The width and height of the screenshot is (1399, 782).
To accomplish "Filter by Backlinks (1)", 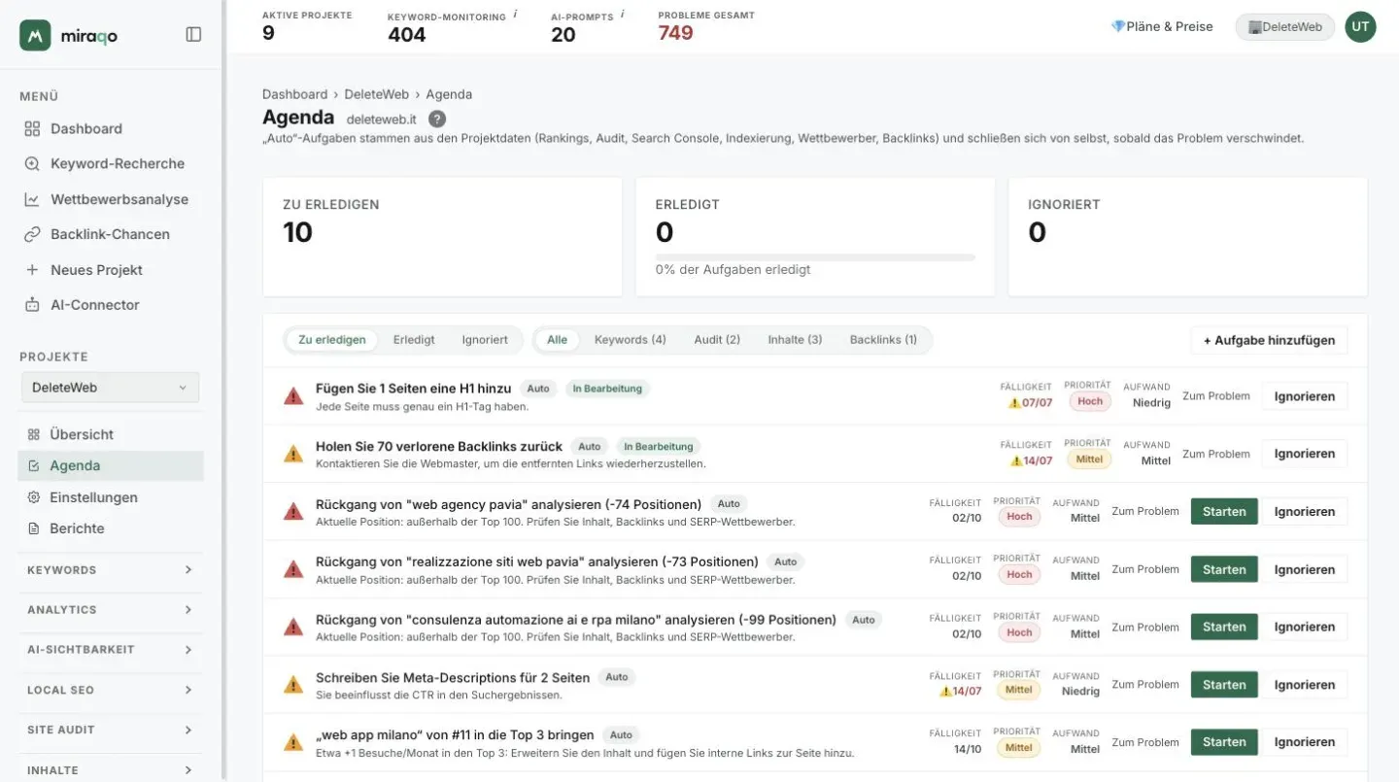I will tap(883, 340).
